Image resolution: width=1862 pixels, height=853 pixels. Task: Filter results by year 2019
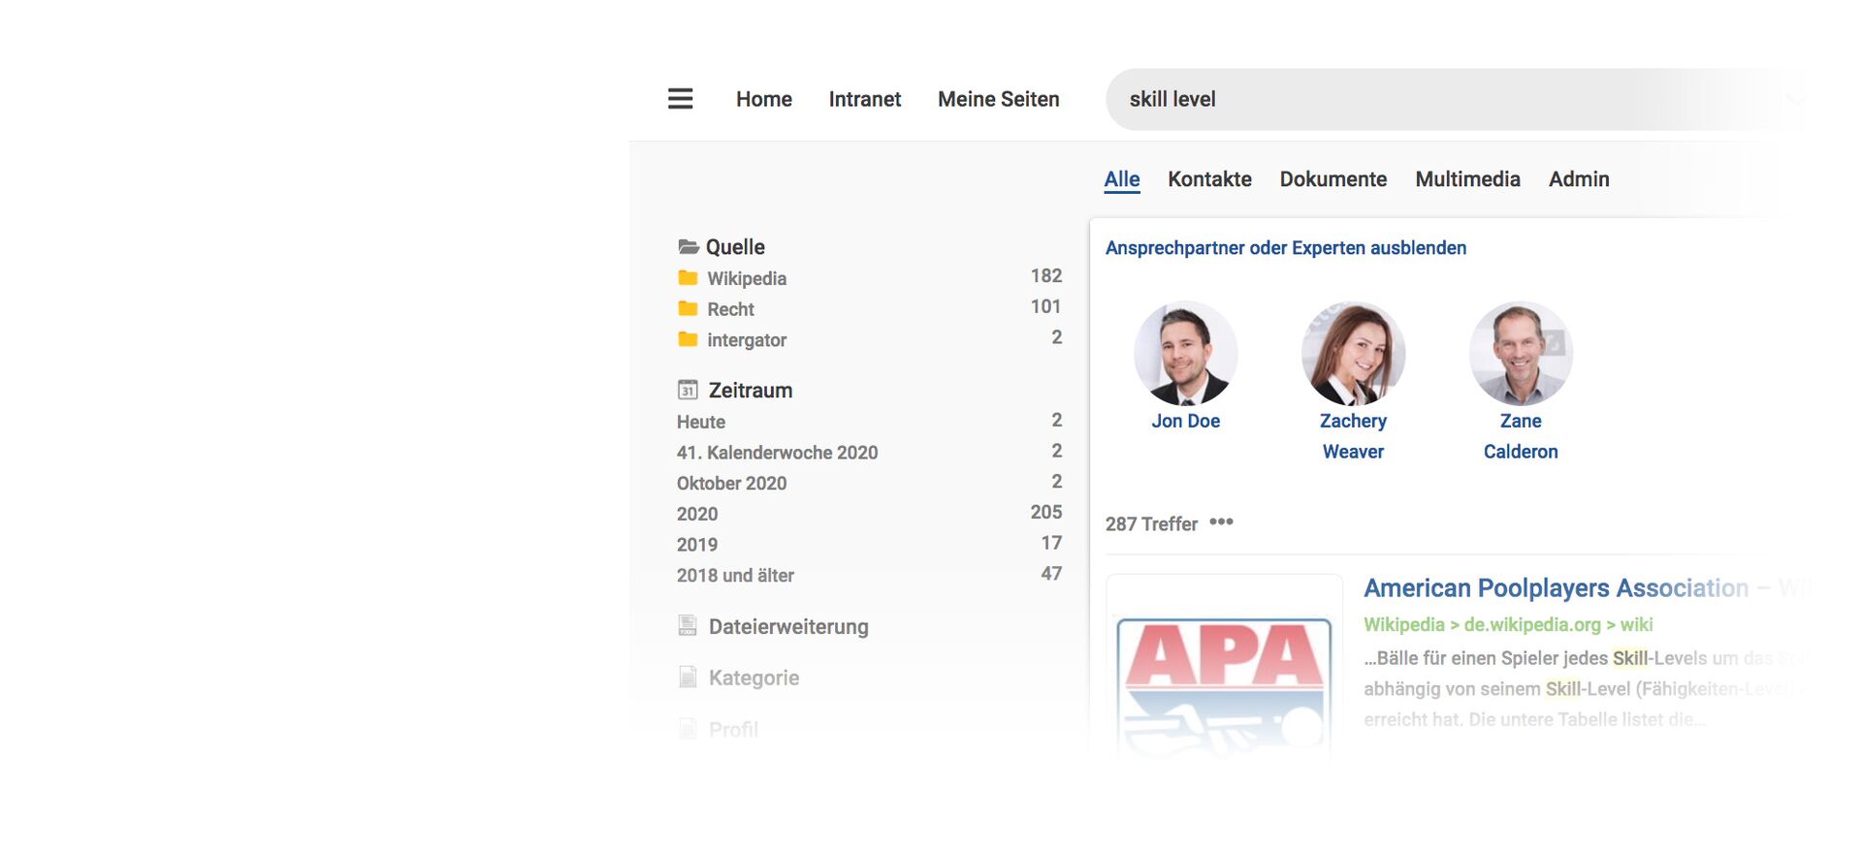click(697, 545)
